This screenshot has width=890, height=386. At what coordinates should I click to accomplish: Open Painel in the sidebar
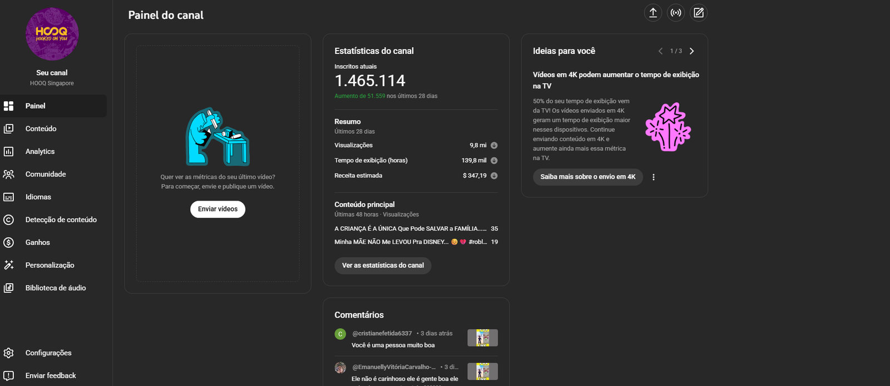pos(53,106)
